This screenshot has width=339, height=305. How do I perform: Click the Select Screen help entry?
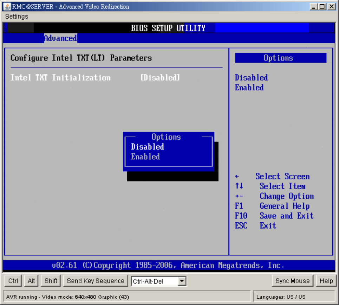(x=272, y=176)
